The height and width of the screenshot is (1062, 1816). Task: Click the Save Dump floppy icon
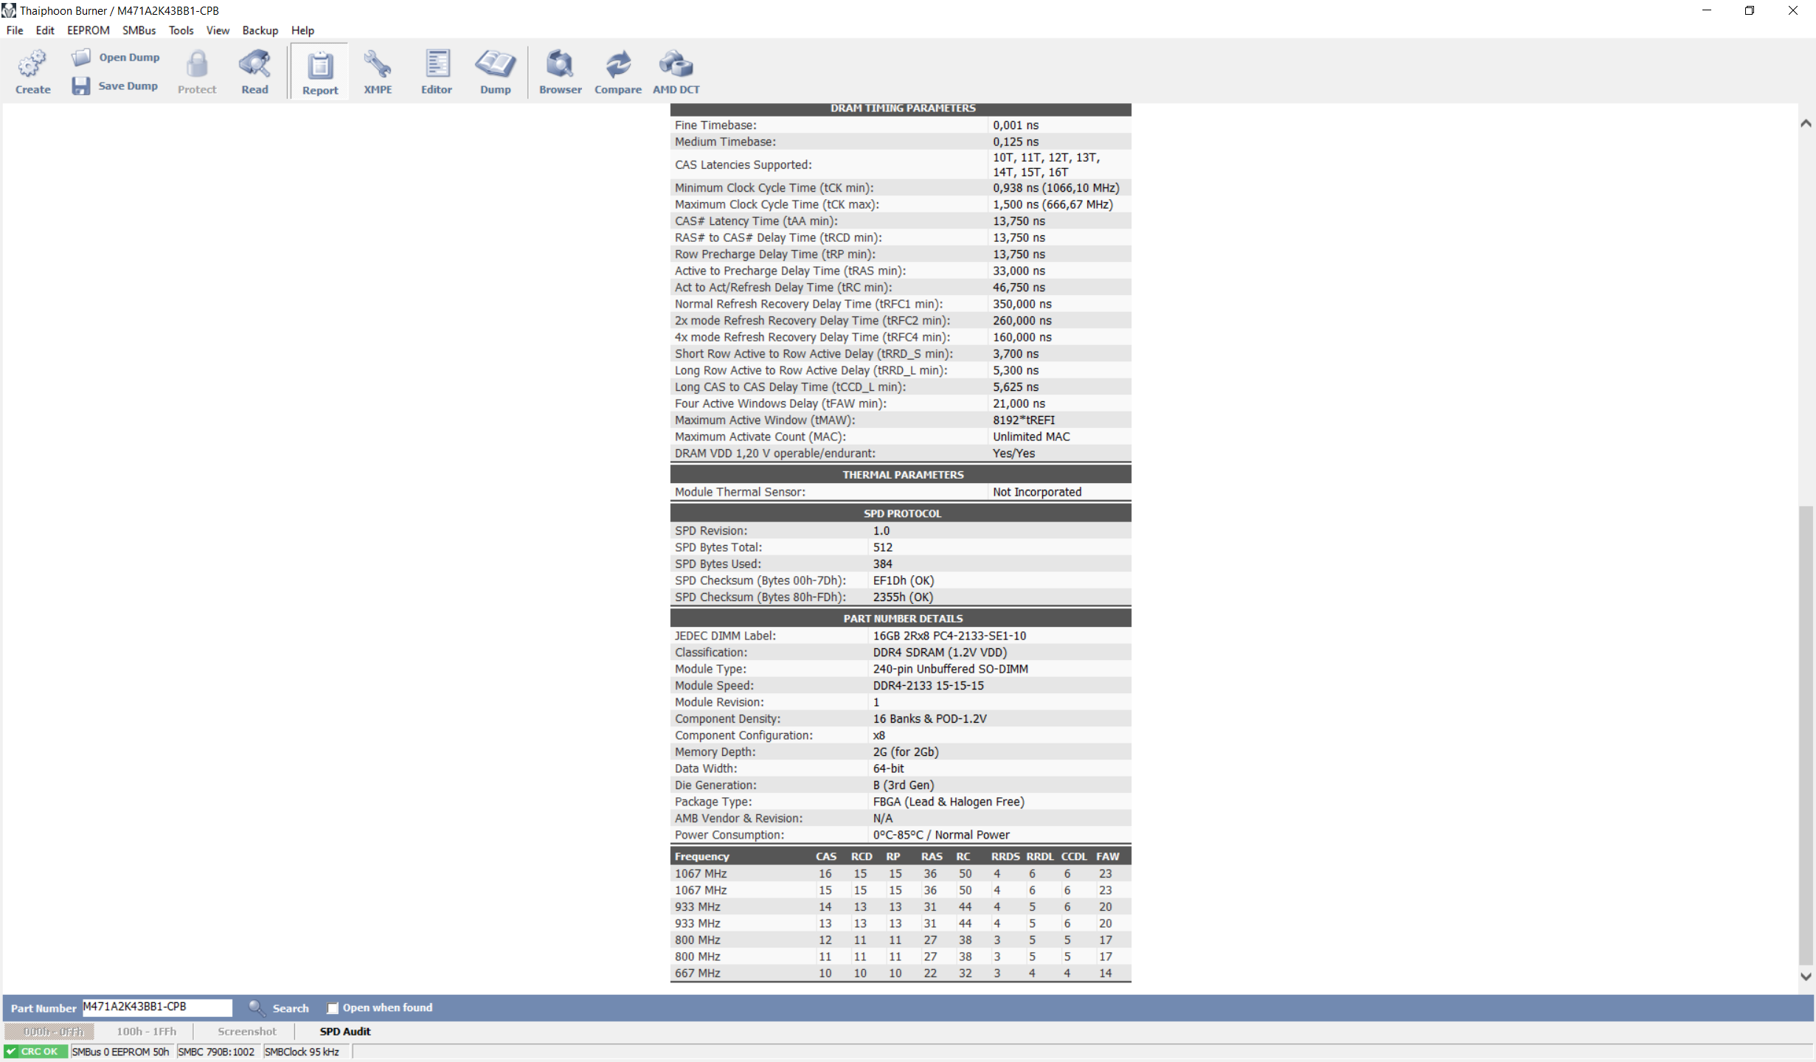click(80, 86)
